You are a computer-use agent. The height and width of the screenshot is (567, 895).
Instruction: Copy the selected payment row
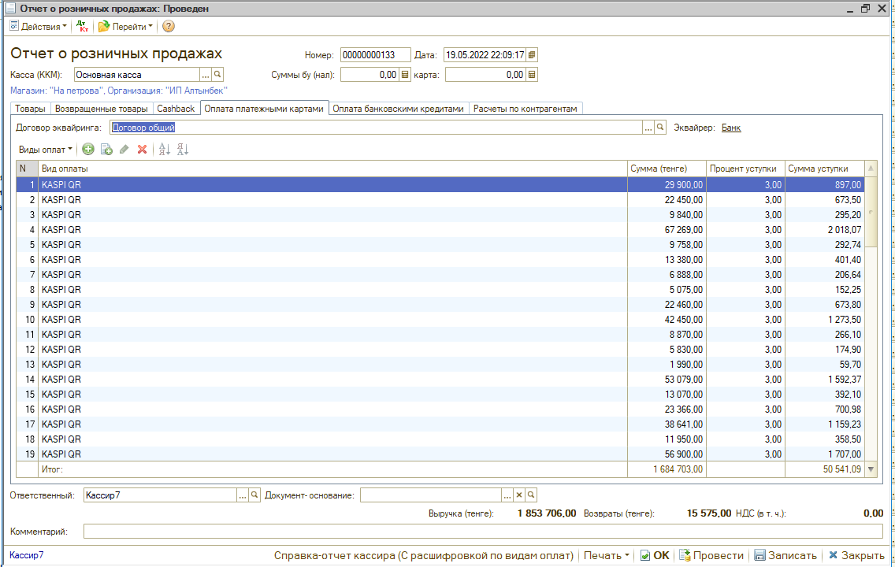106,149
